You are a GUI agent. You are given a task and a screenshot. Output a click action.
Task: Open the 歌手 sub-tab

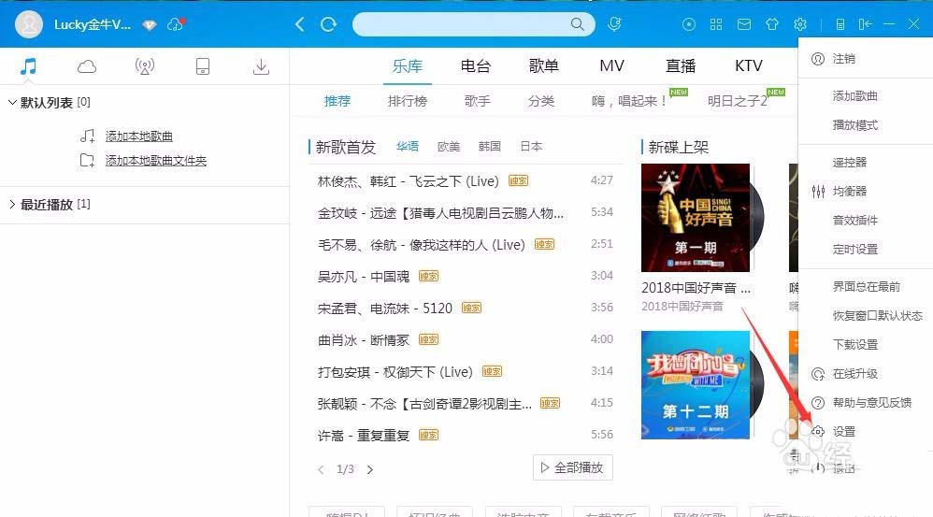coord(478,101)
